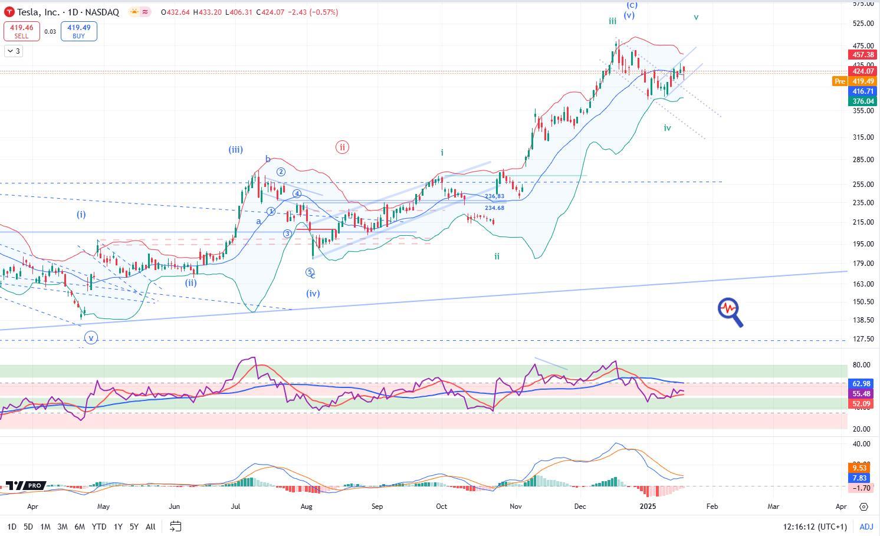Click the green 376.04 price label
The width and height of the screenshot is (880, 536).
(862, 101)
